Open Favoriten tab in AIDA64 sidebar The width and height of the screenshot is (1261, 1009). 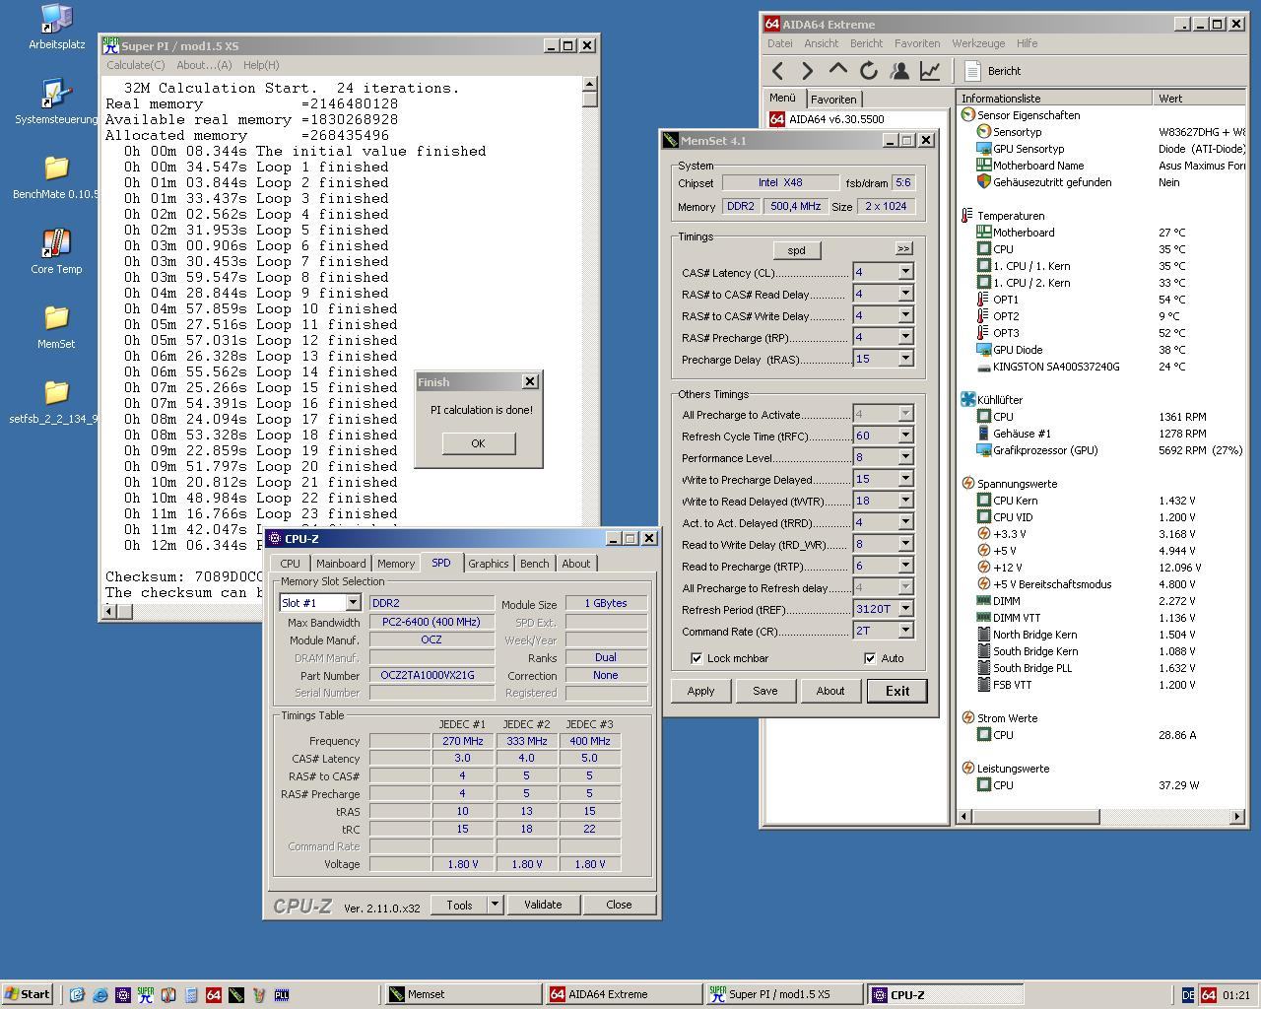tap(833, 100)
